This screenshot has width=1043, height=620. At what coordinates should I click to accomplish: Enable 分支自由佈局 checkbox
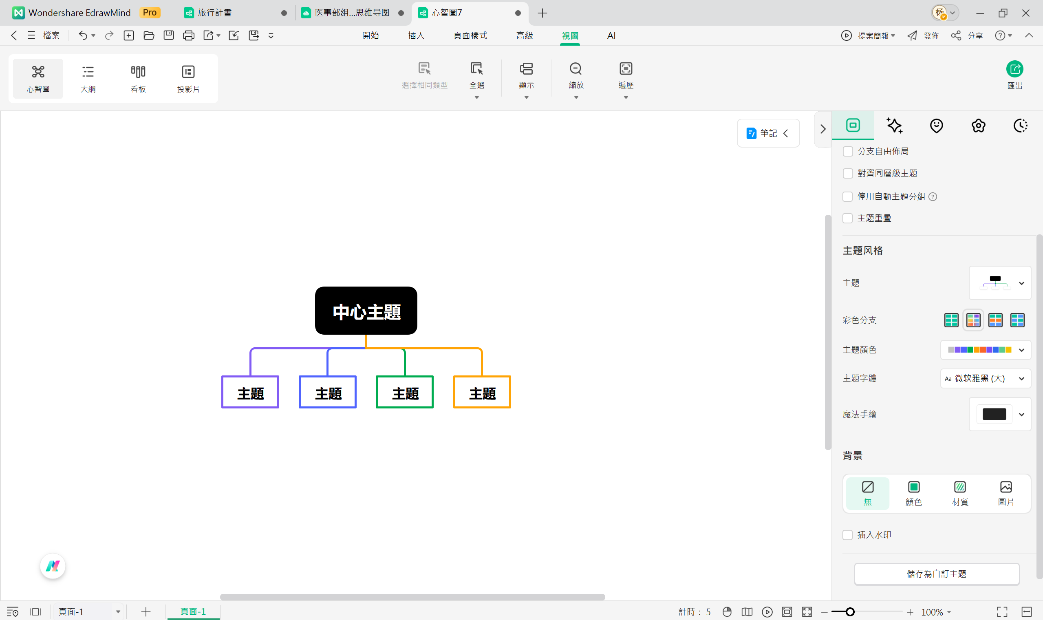847,151
